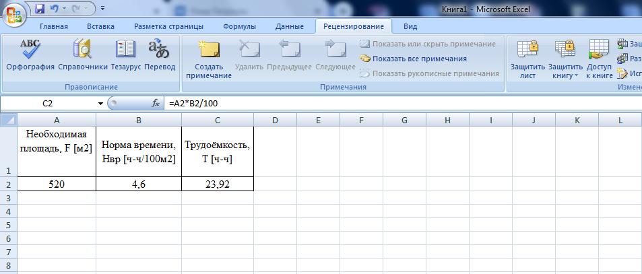Viewport: 642px width, 274px height.
Task: Select row 6 header
Action: [9, 238]
